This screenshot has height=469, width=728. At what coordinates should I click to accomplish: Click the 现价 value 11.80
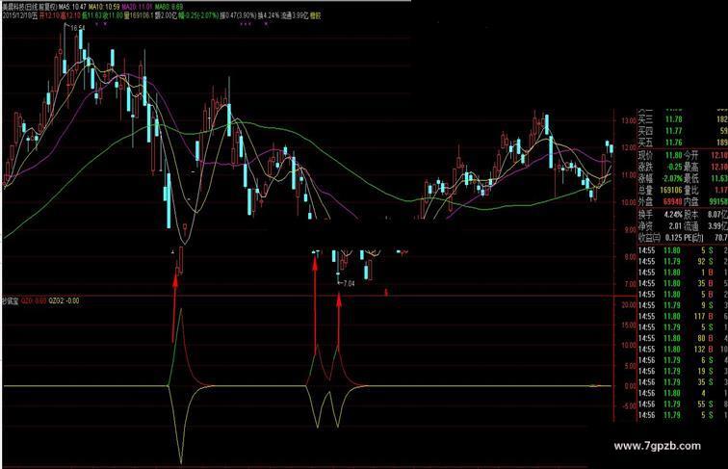pos(673,155)
